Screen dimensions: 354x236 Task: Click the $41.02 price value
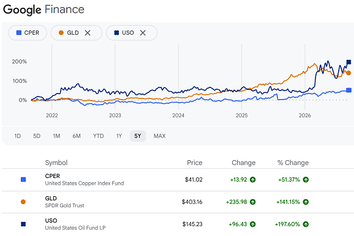click(194, 180)
